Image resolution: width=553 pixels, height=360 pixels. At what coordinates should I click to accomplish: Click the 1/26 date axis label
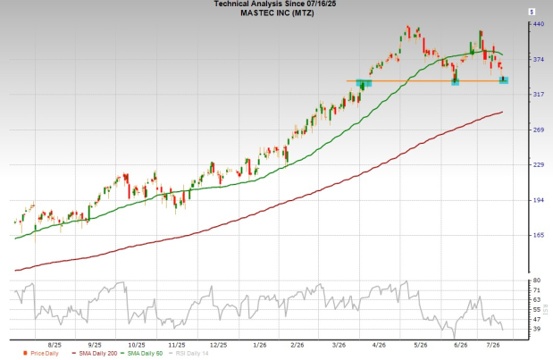pyautogui.click(x=260, y=345)
